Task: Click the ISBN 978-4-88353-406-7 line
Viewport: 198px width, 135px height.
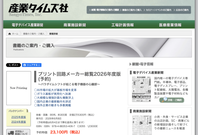Action: [67, 126]
